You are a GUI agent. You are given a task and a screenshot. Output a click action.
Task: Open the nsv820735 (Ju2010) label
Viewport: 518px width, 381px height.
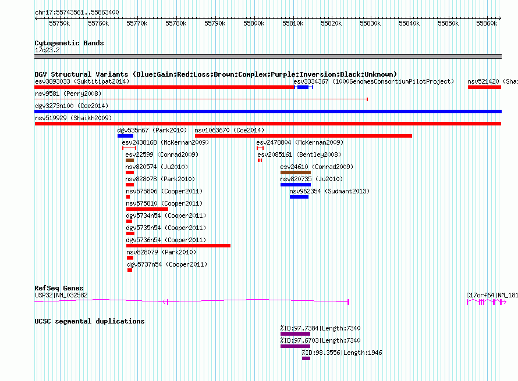[x=311, y=179]
